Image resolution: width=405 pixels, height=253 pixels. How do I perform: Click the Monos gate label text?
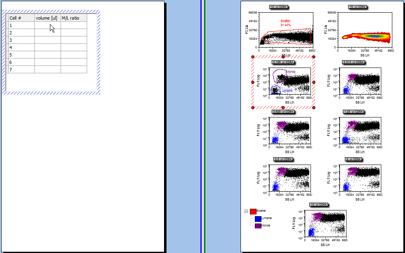click(291, 72)
